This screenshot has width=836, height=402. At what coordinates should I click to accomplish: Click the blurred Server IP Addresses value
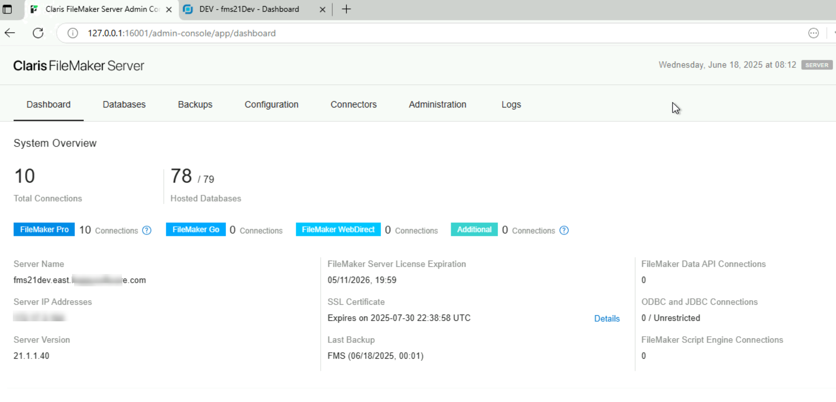point(40,318)
